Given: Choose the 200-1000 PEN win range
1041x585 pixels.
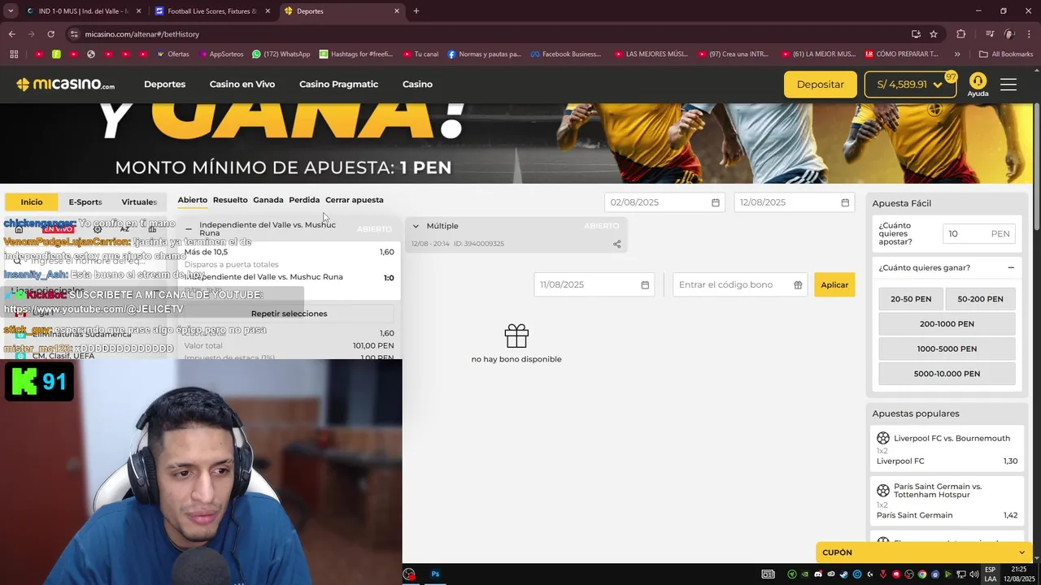Looking at the screenshot, I should (x=947, y=324).
